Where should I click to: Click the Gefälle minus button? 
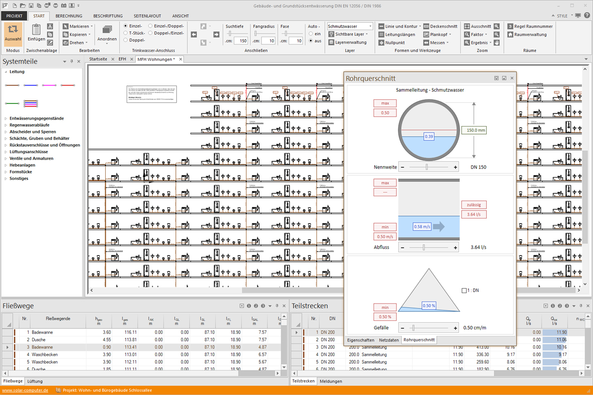coord(403,327)
